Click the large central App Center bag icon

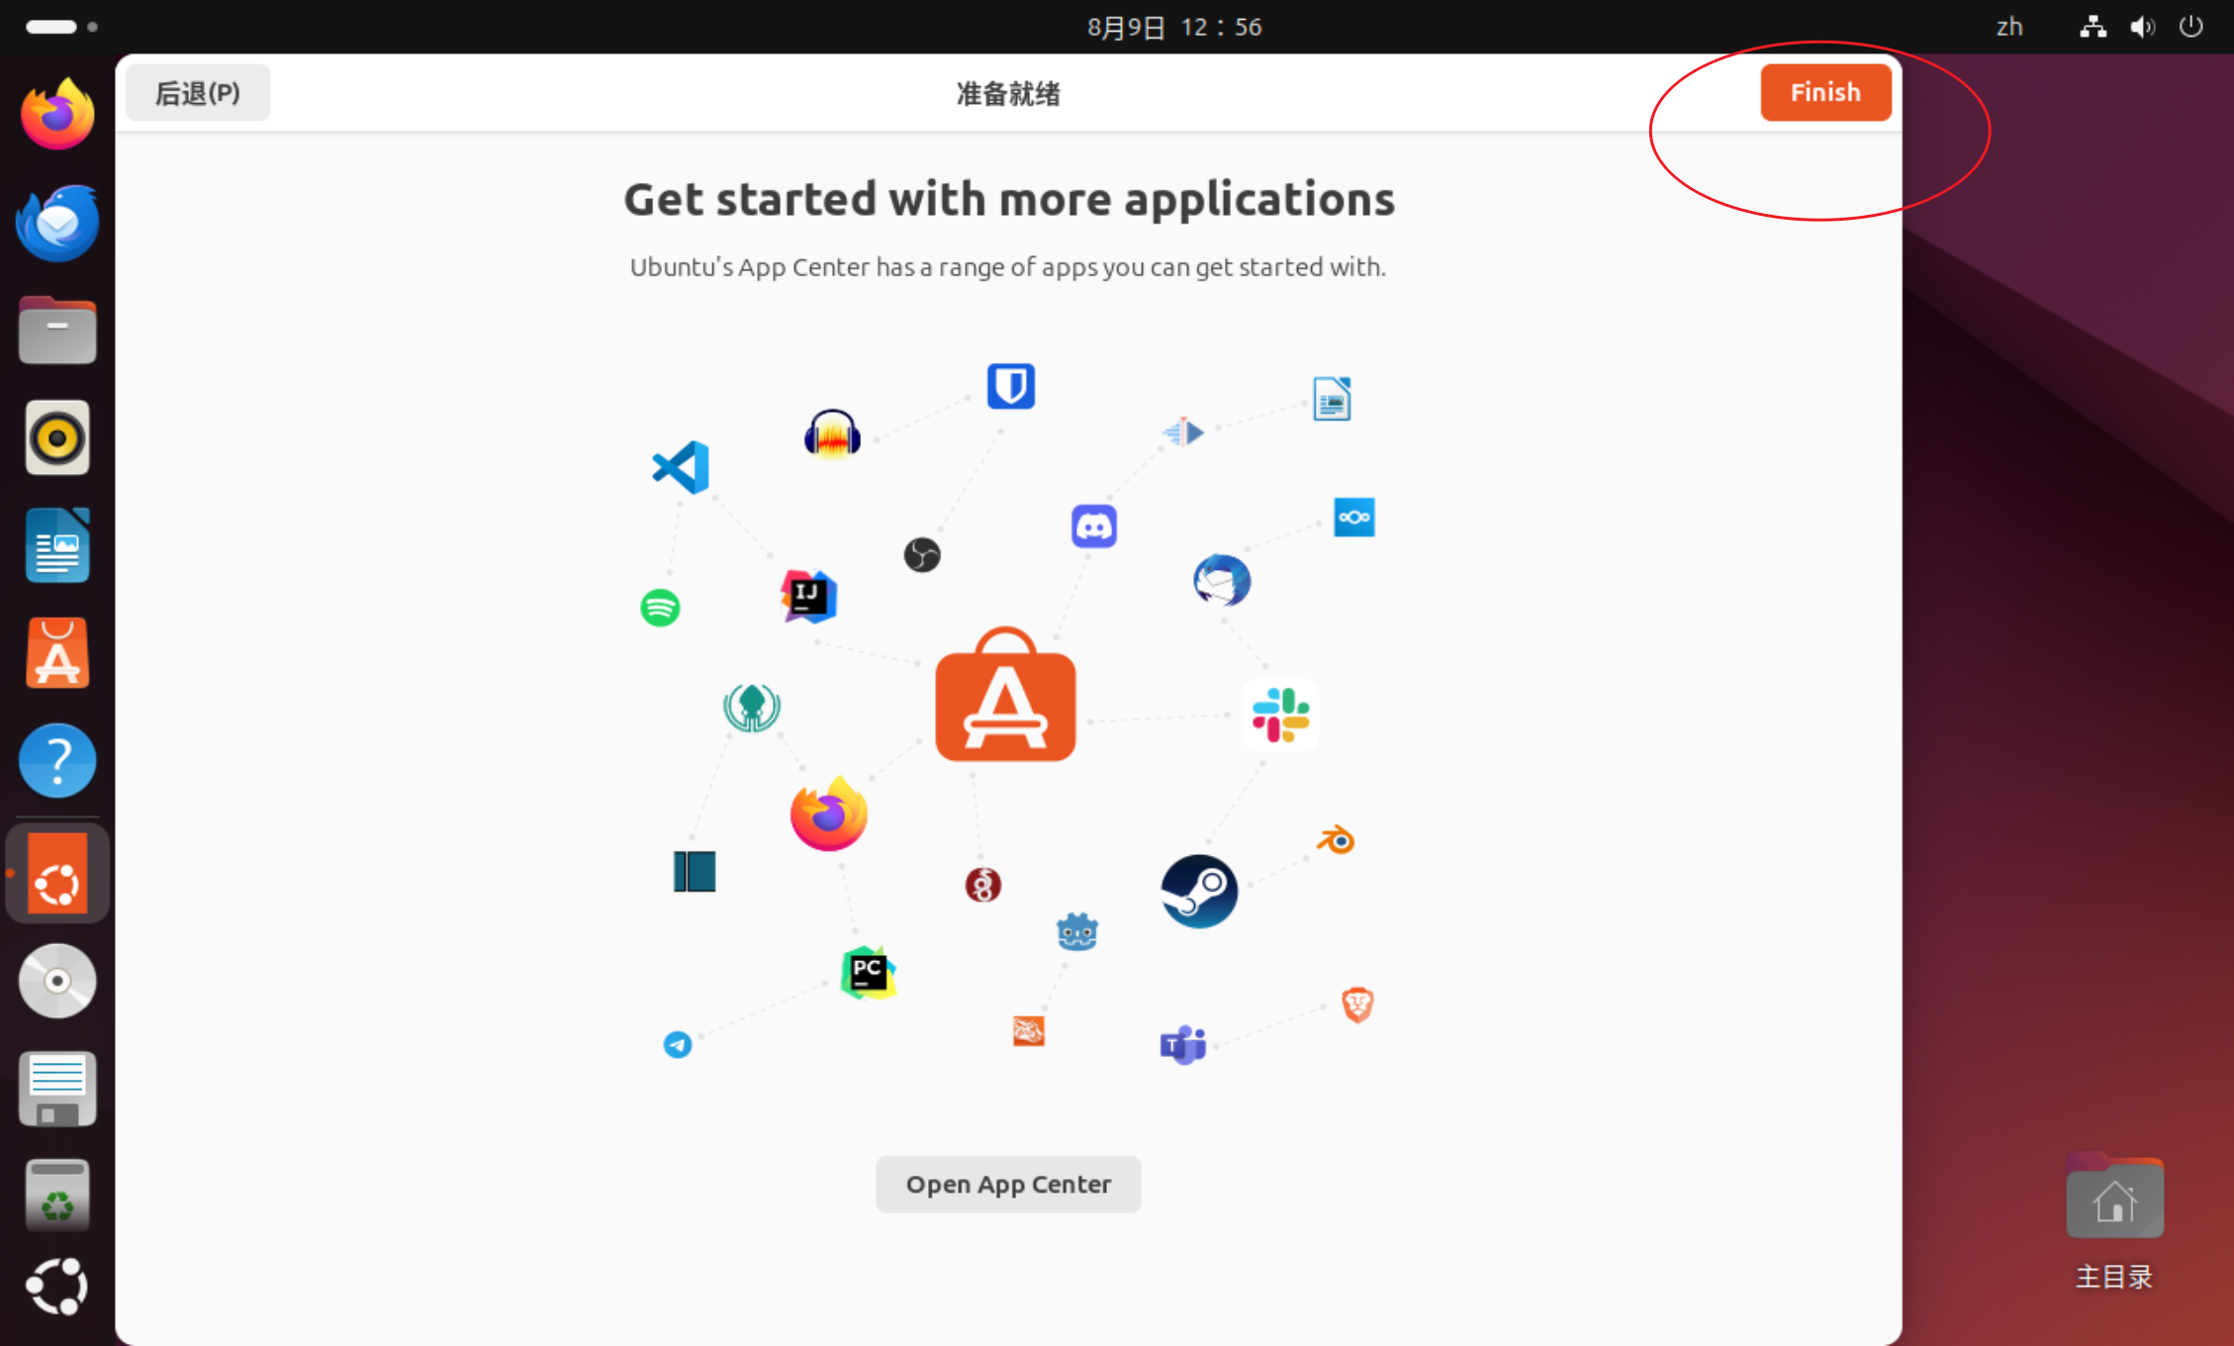click(1005, 695)
